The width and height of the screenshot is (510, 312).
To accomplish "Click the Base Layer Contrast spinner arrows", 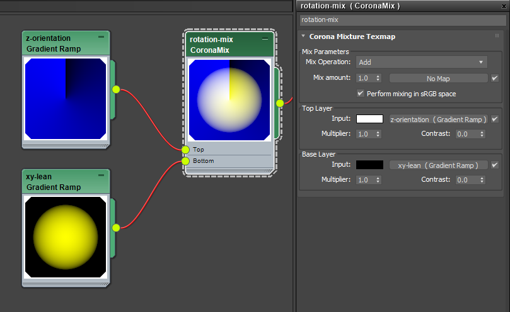I will (x=482, y=179).
